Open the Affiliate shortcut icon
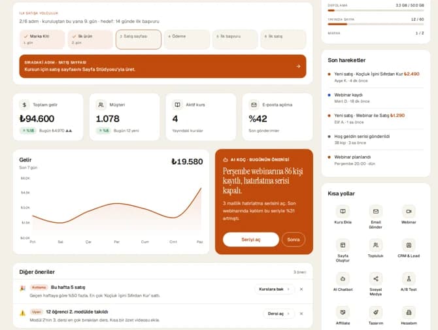The height and width of the screenshot is (330, 438). (343, 312)
